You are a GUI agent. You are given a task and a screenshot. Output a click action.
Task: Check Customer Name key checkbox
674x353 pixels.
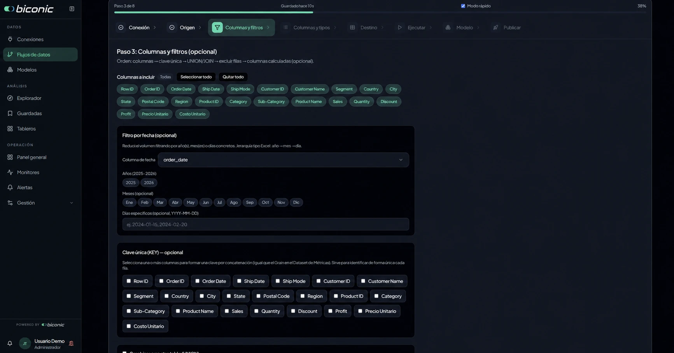pos(363,281)
